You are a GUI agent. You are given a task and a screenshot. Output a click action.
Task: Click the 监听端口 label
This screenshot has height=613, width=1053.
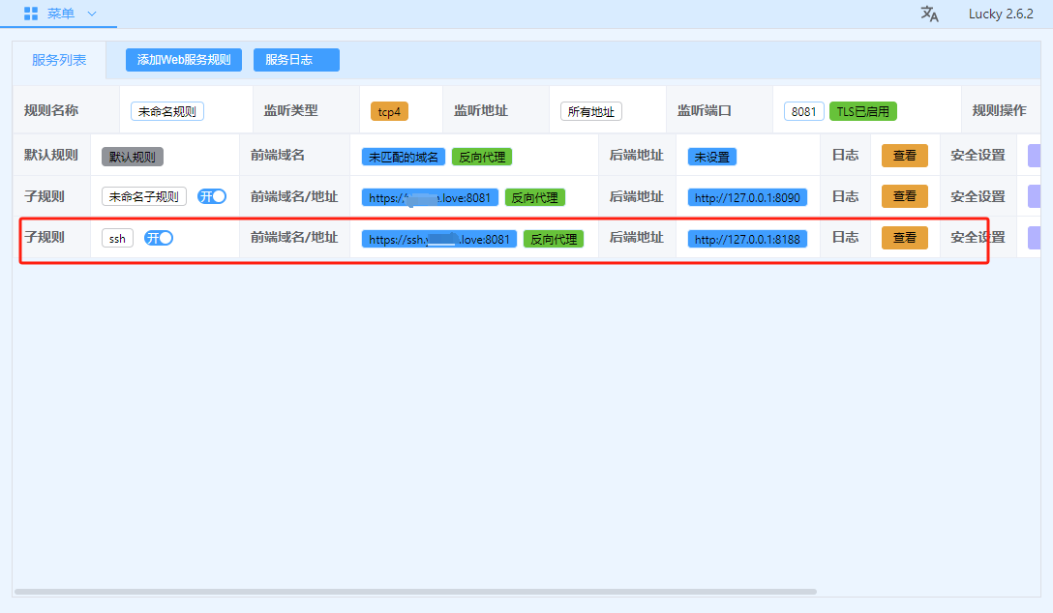click(x=705, y=110)
